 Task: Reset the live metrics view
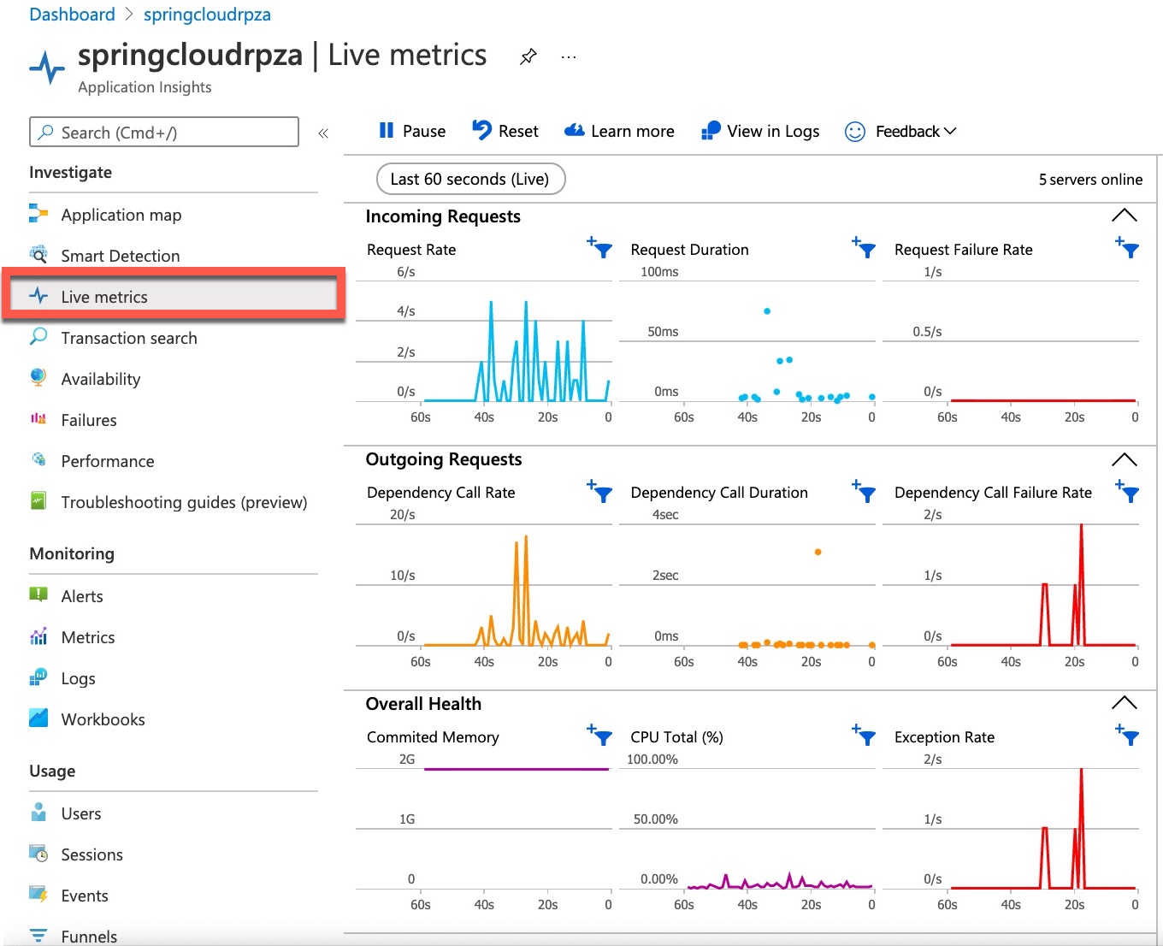(505, 131)
